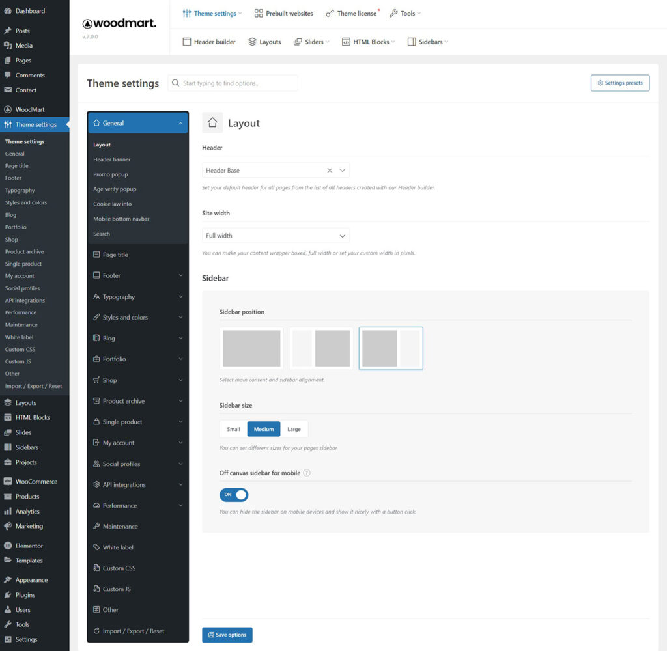Click the WooCommerce icon in admin menu
Screen dimensions: 667x651
(x=8, y=481)
